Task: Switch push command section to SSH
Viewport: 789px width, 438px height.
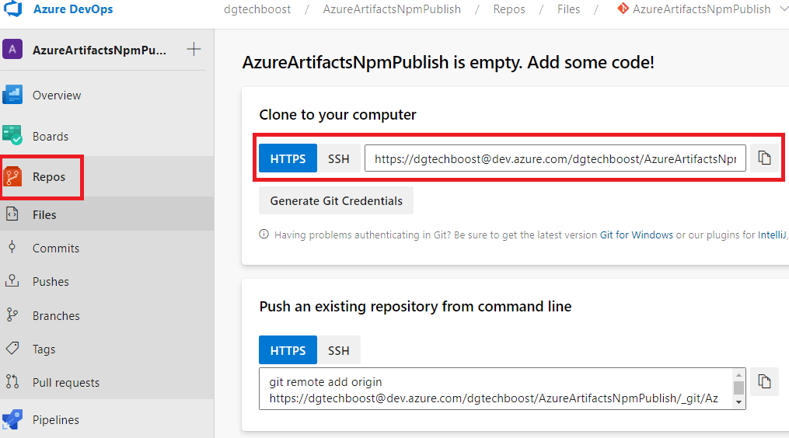Action: pyautogui.click(x=339, y=350)
